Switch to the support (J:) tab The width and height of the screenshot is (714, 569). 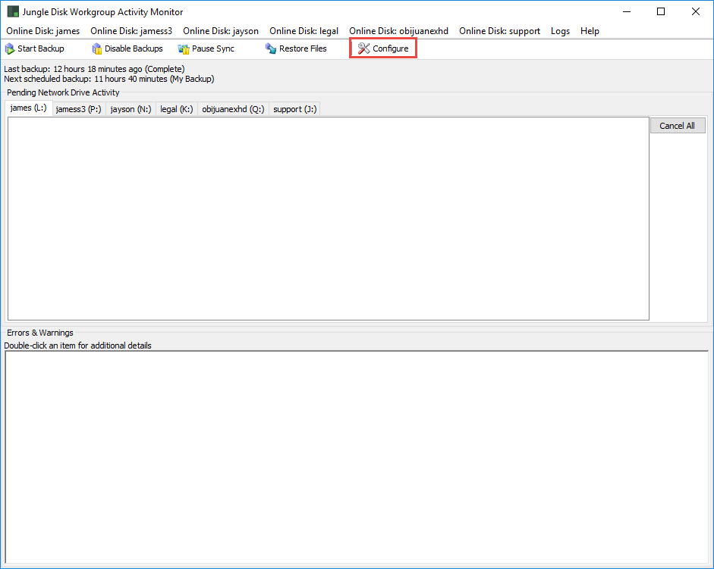pos(294,109)
